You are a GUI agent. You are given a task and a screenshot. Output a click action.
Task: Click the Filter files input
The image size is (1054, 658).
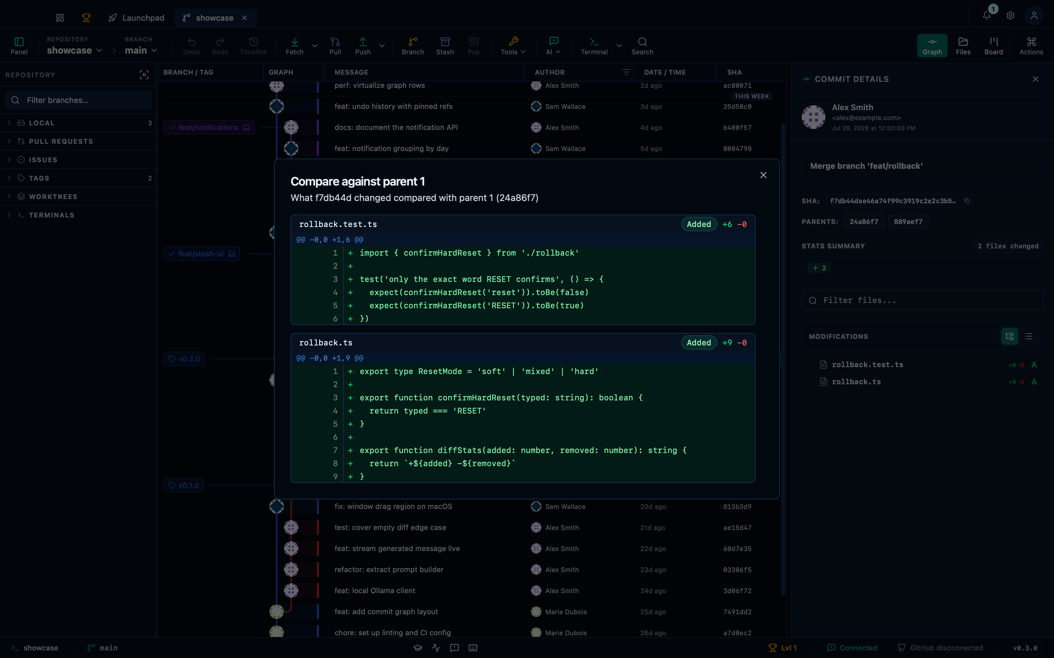(x=922, y=300)
